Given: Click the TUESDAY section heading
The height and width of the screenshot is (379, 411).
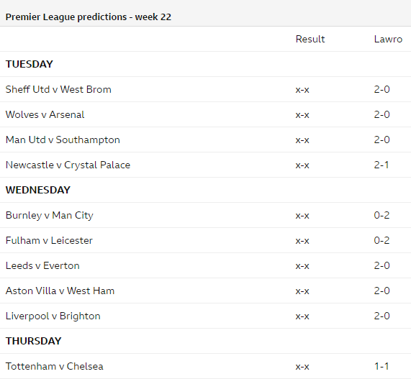Looking at the screenshot, I should (x=30, y=64).
